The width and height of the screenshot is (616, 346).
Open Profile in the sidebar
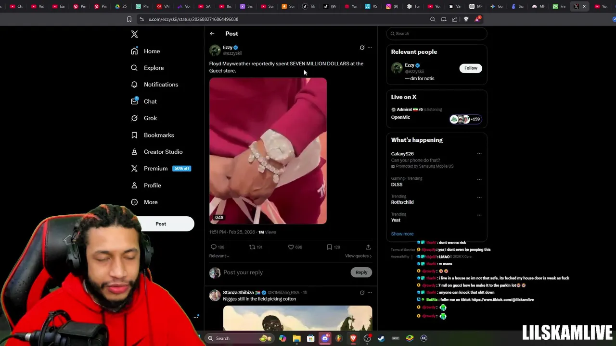(146, 185)
